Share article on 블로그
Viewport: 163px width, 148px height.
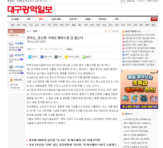click(87, 57)
